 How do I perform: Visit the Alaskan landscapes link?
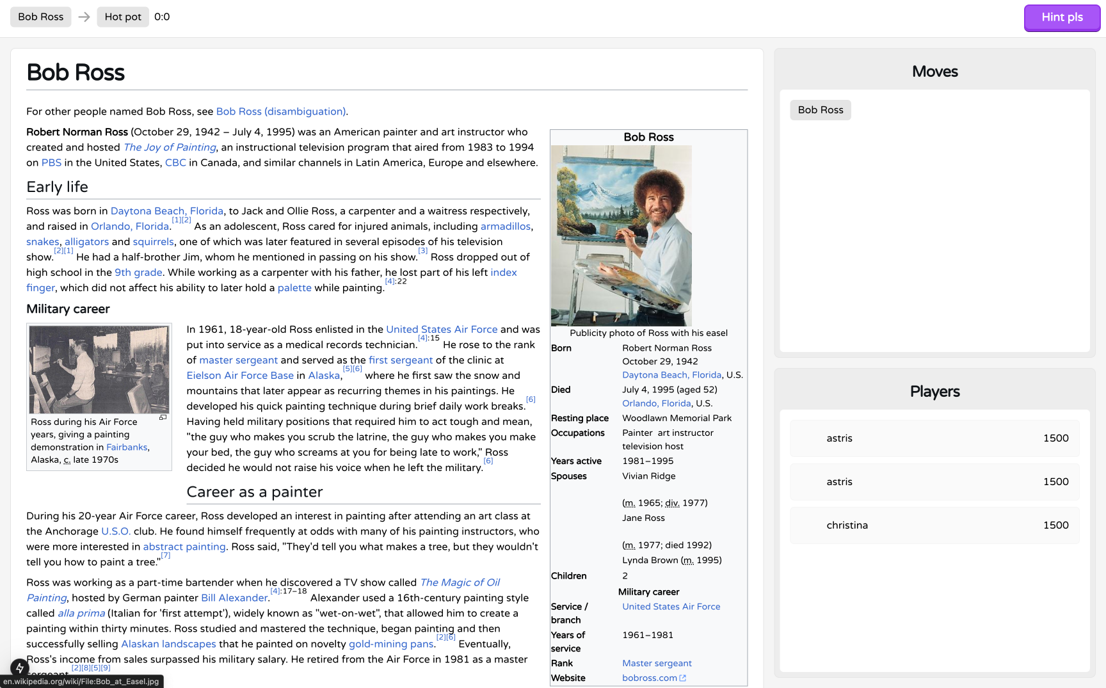pos(168,644)
